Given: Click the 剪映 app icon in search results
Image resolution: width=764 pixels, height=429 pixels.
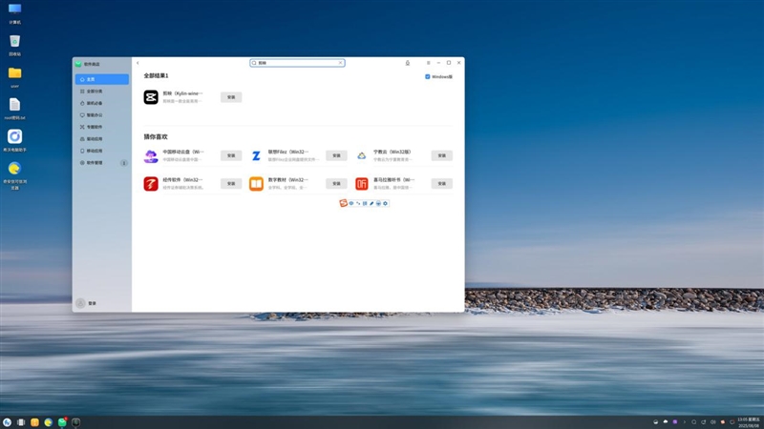Looking at the screenshot, I should [x=151, y=97].
